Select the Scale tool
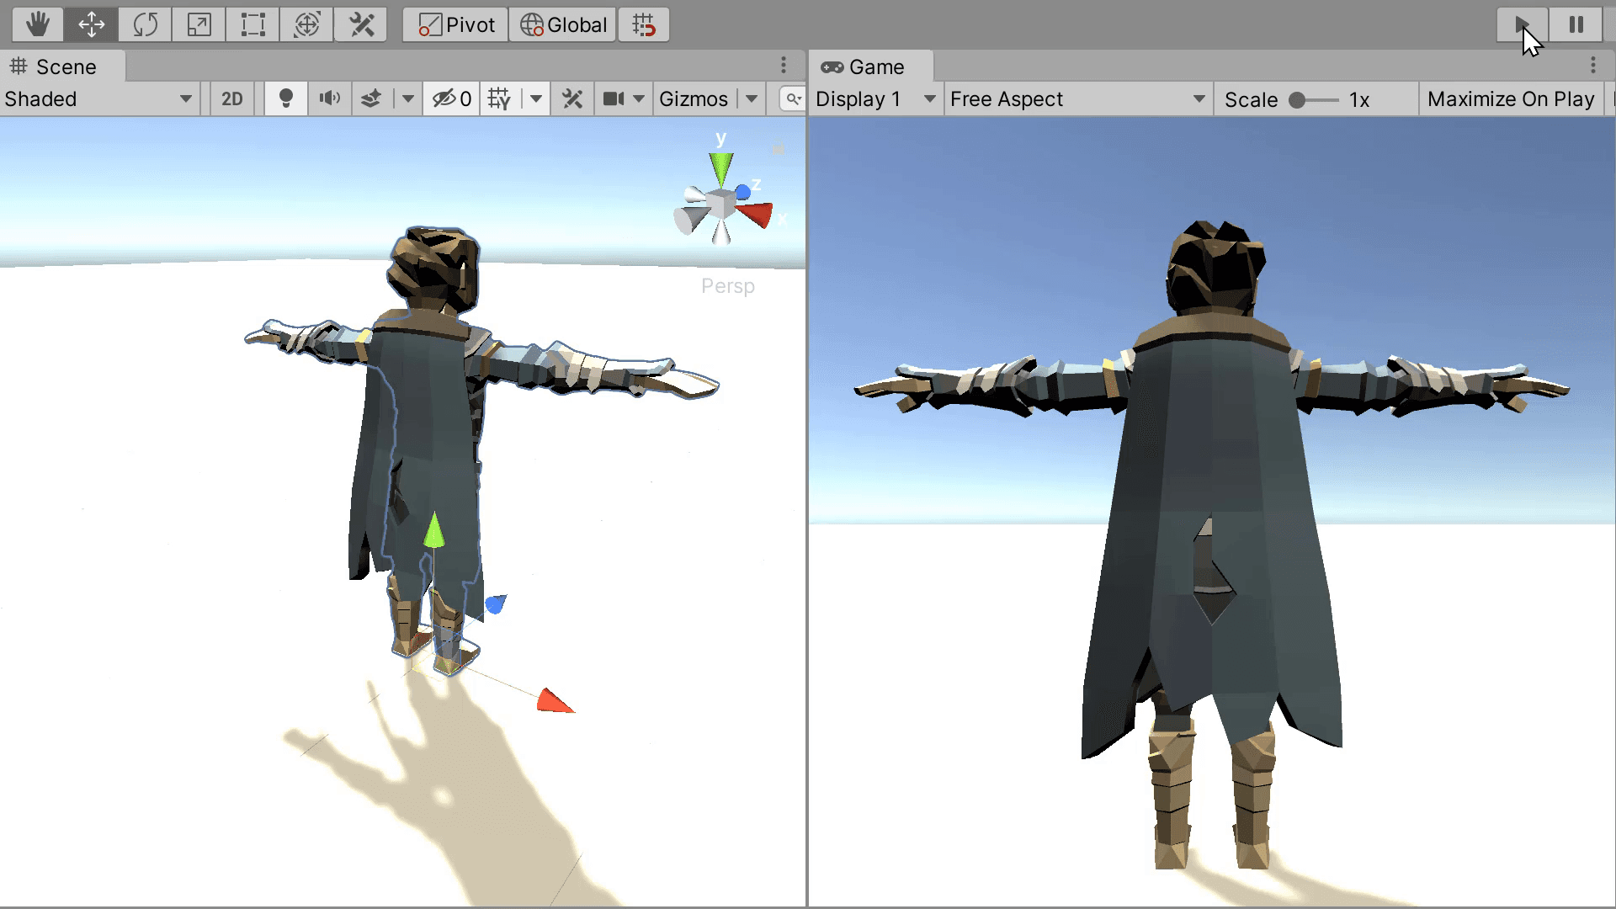Image resolution: width=1616 pixels, height=909 pixels. coord(199,24)
